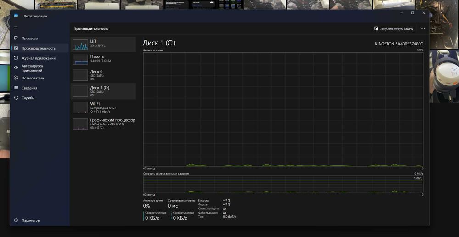This screenshot has width=459, height=237.
Task: Click the Системный диск label
Action: 208,209
